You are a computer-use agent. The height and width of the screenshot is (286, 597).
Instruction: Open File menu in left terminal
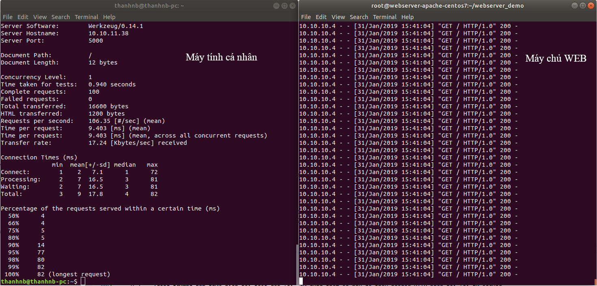coord(8,17)
